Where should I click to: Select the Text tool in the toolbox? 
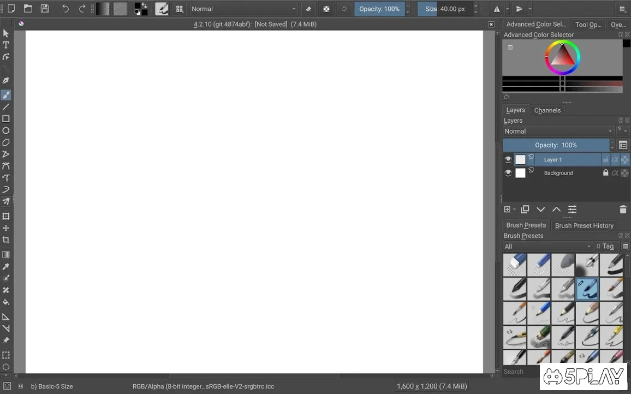pyautogui.click(x=6, y=45)
